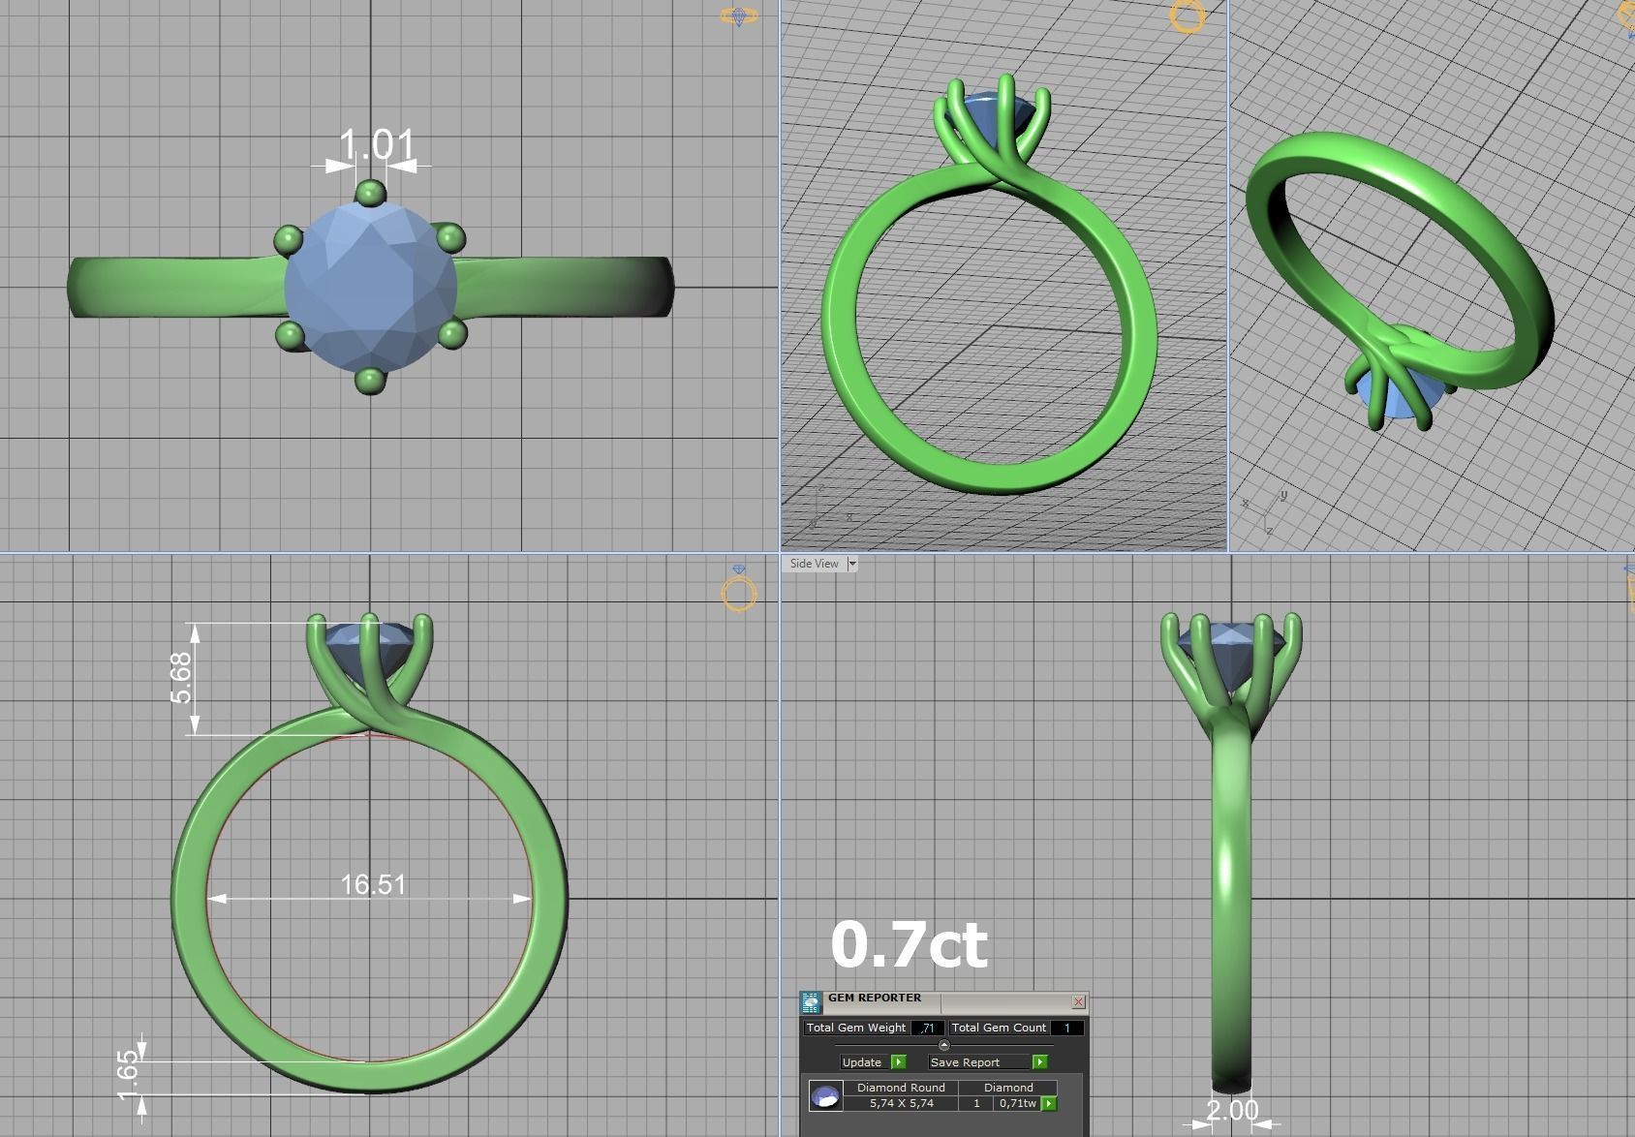Run Save Report with green arrow button

click(x=1039, y=1062)
